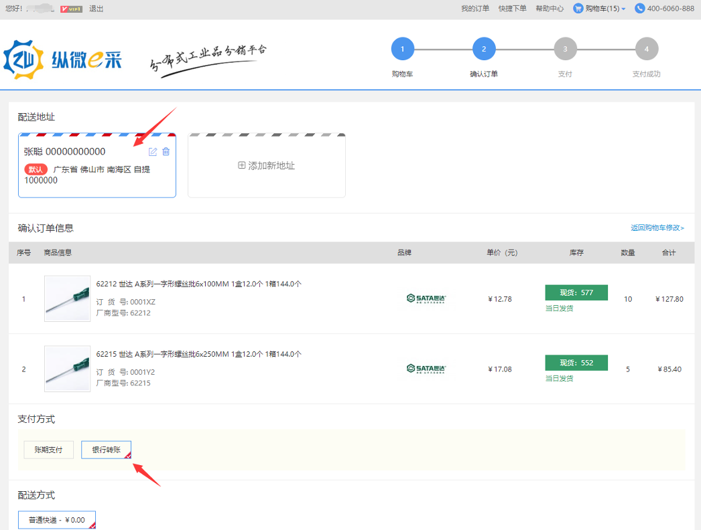The height and width of the screenshot is (530, 701).
Task: Click the shopping cart icon in top bar
Action: point(578,9)
